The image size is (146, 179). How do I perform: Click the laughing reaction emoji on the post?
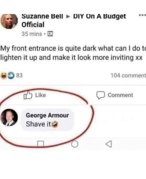pos(4,76)
